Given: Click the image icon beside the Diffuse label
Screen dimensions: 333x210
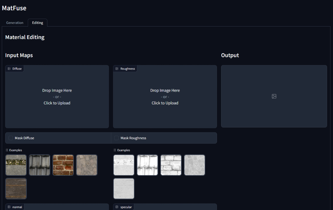Looking at the screenshot, I should 9,69.
